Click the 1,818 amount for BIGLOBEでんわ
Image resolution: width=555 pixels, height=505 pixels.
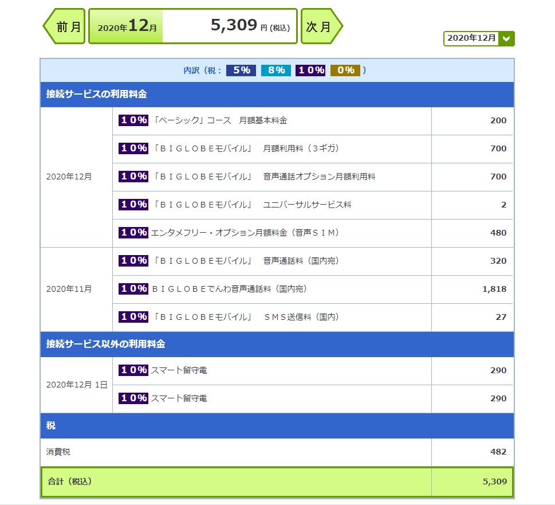pyautogui.click(x=494, y=289)
